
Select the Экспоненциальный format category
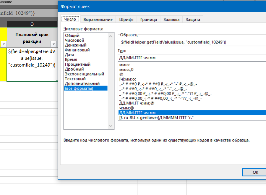86,74
